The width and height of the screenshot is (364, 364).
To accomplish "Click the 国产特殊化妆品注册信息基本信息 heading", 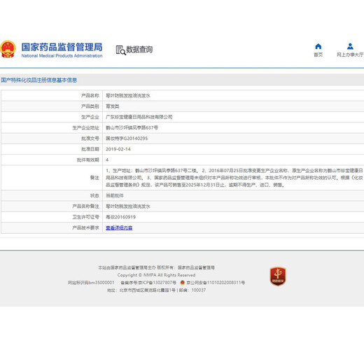I will [38, 80].
